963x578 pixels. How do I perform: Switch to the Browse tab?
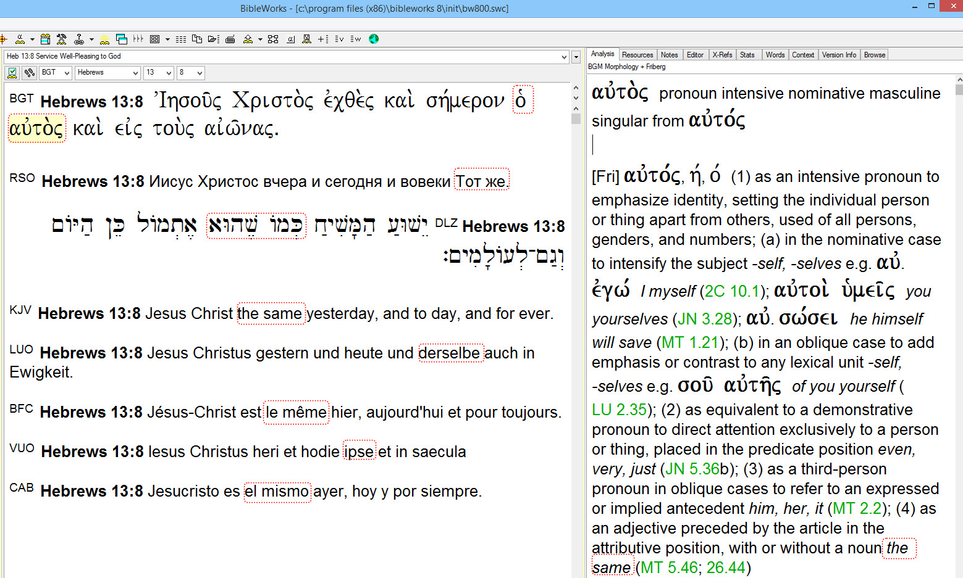coord(875,55)
